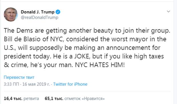Click the Перевести твит translate link
Viewport: 177px width, 104px height.
pos(19,77)
